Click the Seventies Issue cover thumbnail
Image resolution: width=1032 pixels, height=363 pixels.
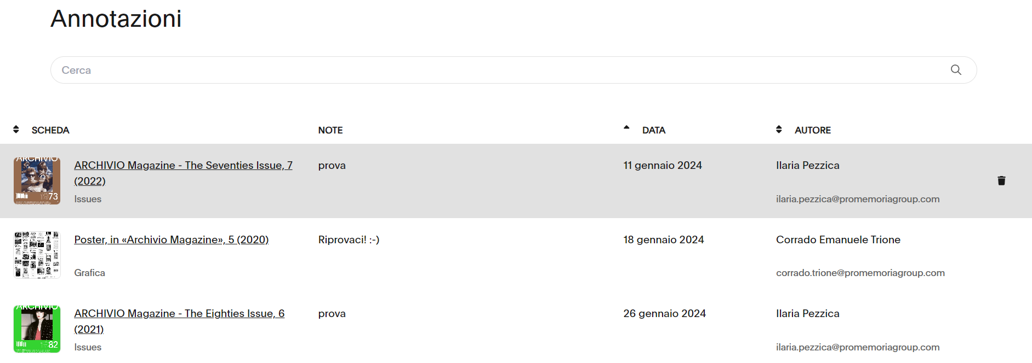click(37, 181)
